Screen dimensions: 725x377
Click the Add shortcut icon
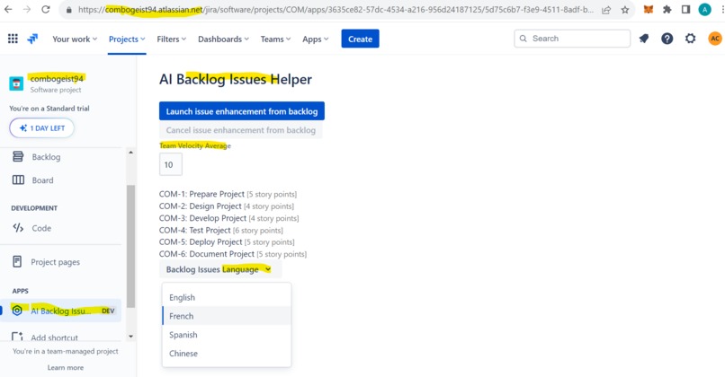[x=17, y=337]
